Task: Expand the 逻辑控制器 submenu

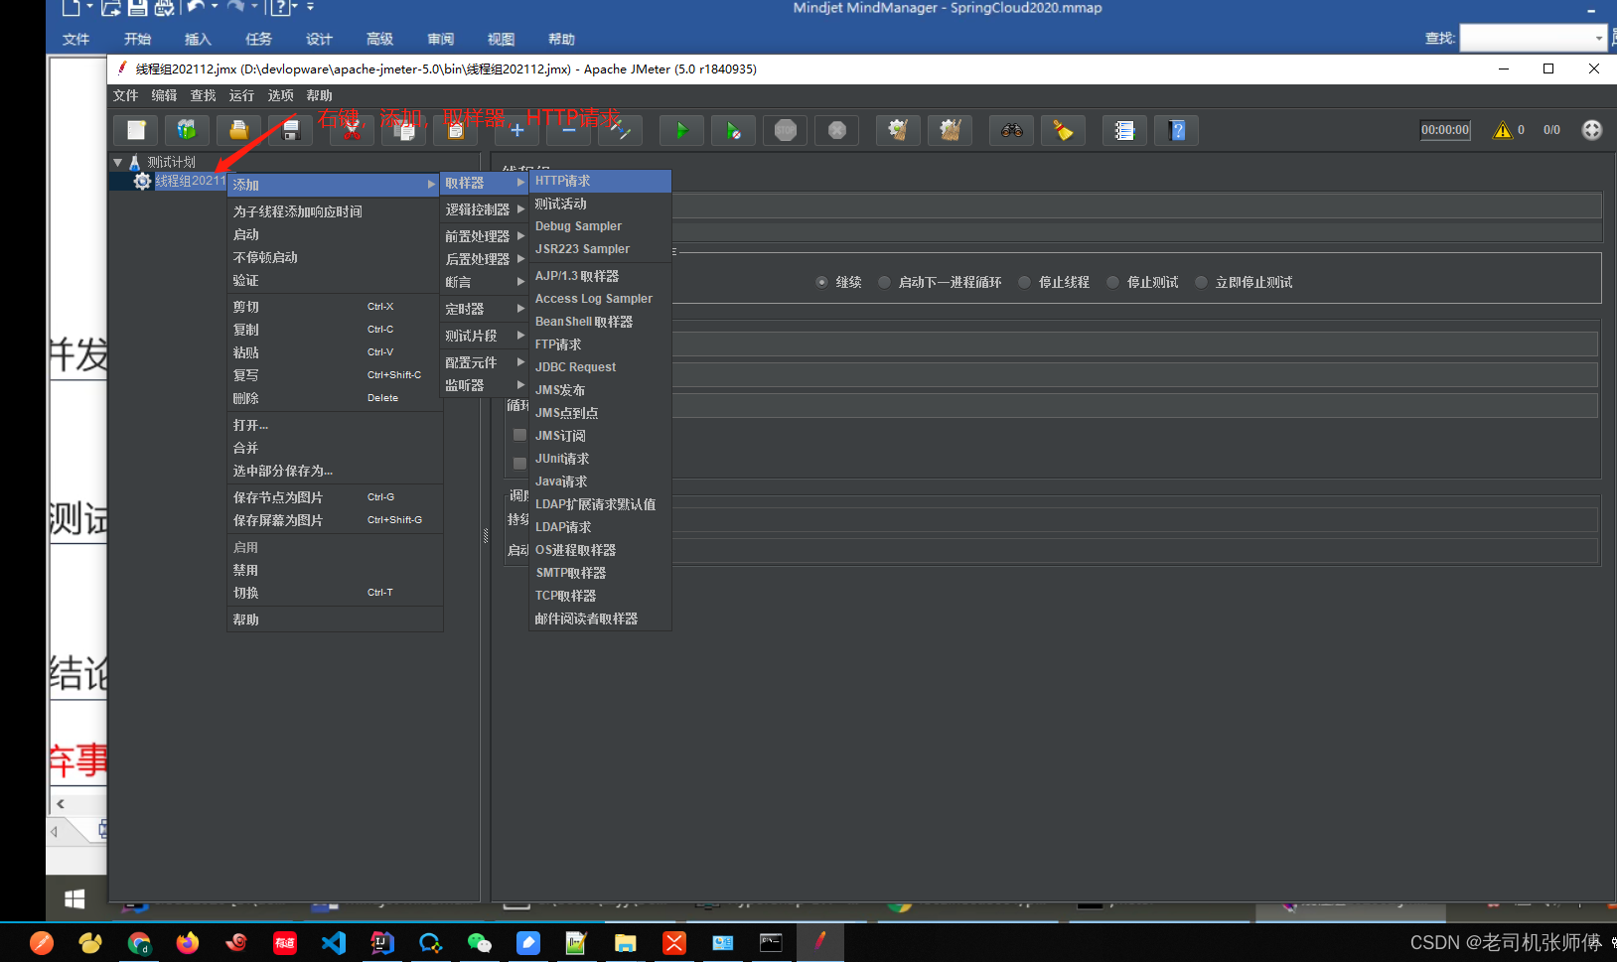Action: tap(485, 209)
